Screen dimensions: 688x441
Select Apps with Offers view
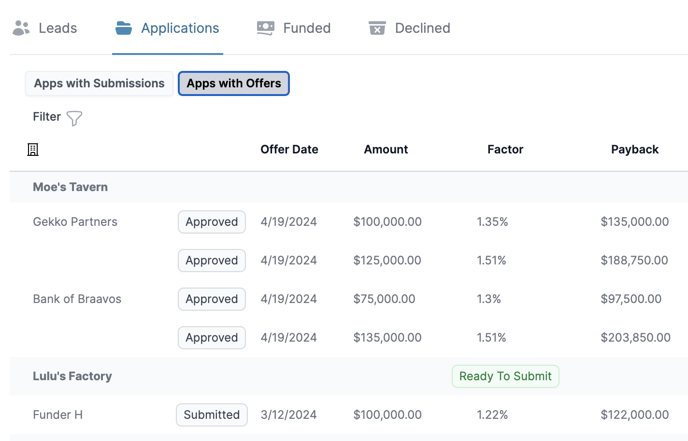(234, 83)
